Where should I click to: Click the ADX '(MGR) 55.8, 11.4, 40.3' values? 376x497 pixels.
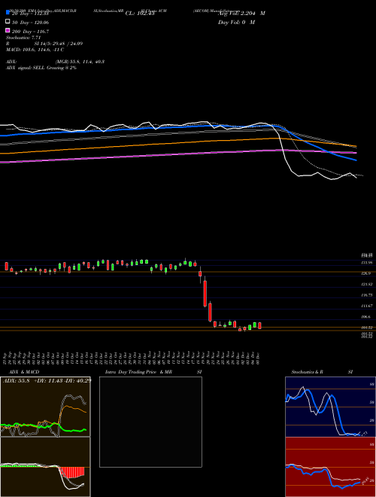point(80,62)
